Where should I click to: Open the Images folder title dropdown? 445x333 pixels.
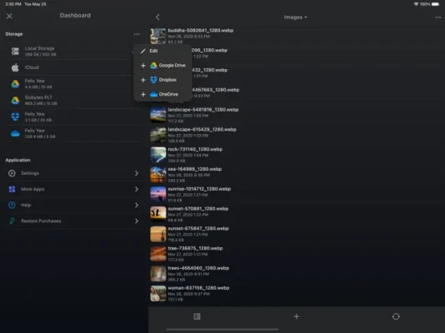[296, 17]
